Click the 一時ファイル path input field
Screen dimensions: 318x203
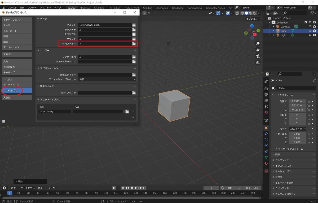click(105, 43)
